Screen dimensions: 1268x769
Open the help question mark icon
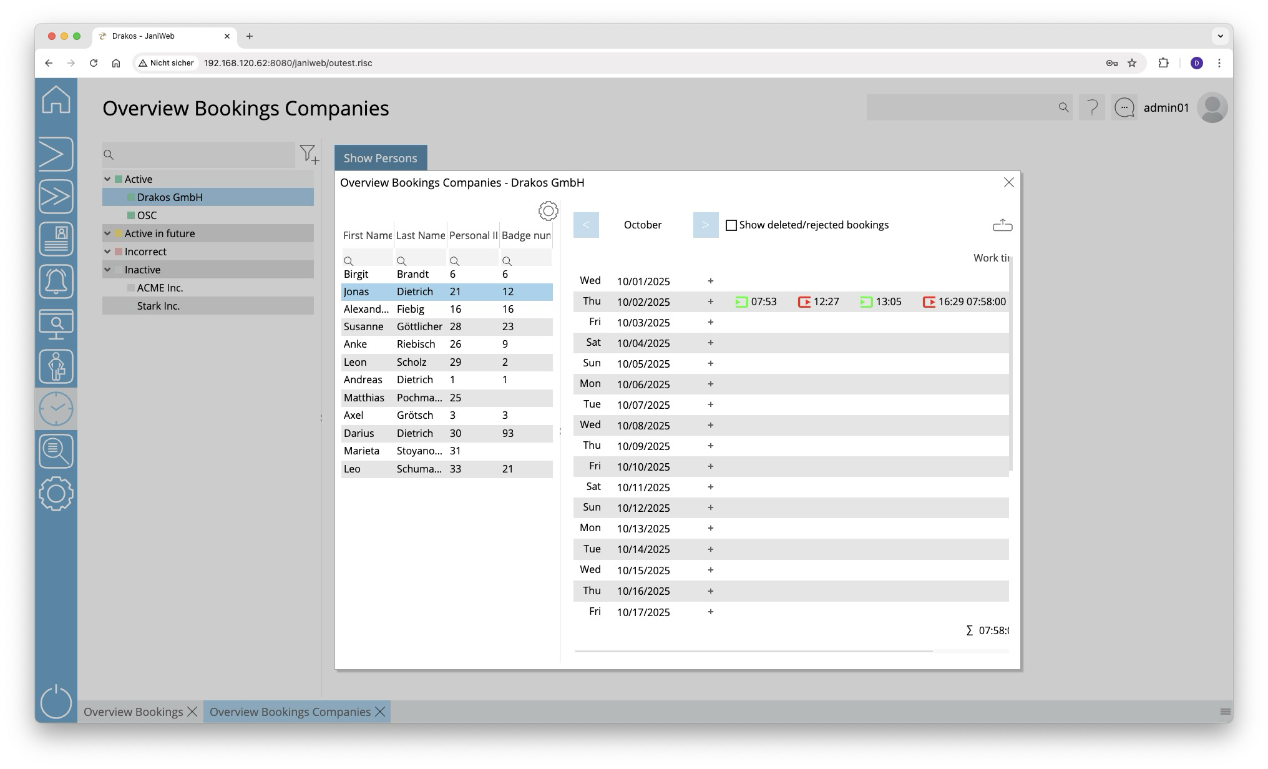pos(1092,108)
